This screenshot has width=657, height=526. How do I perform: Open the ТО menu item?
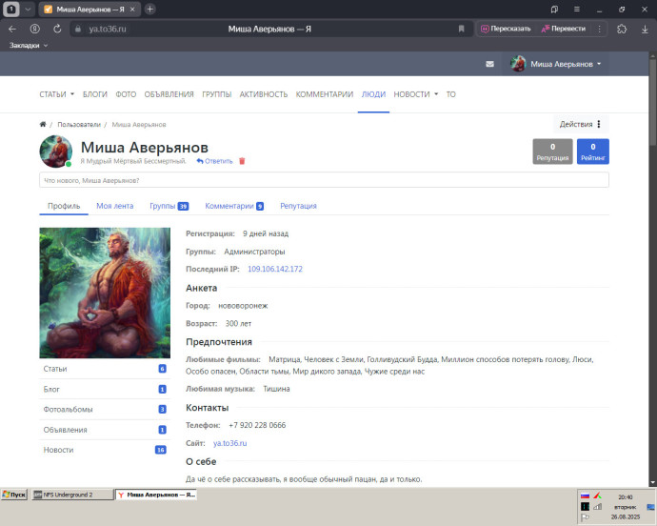coord(450,94)
